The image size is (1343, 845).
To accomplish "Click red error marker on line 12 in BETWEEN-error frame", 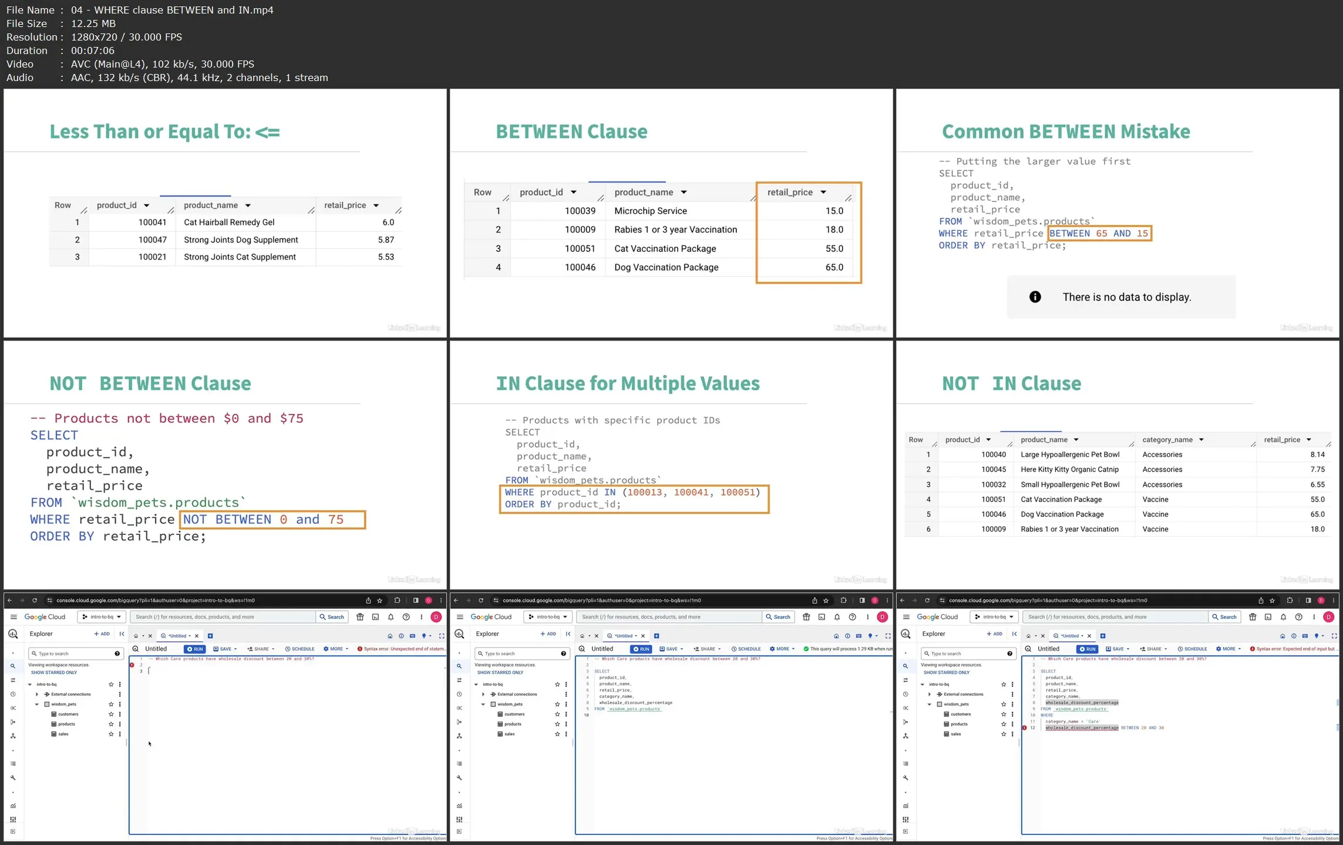I will pyautogui.click(x=1025, y=728).
